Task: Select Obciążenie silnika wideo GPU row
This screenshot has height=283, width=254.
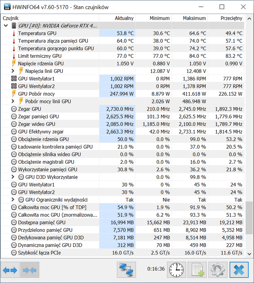Action: 122,155
